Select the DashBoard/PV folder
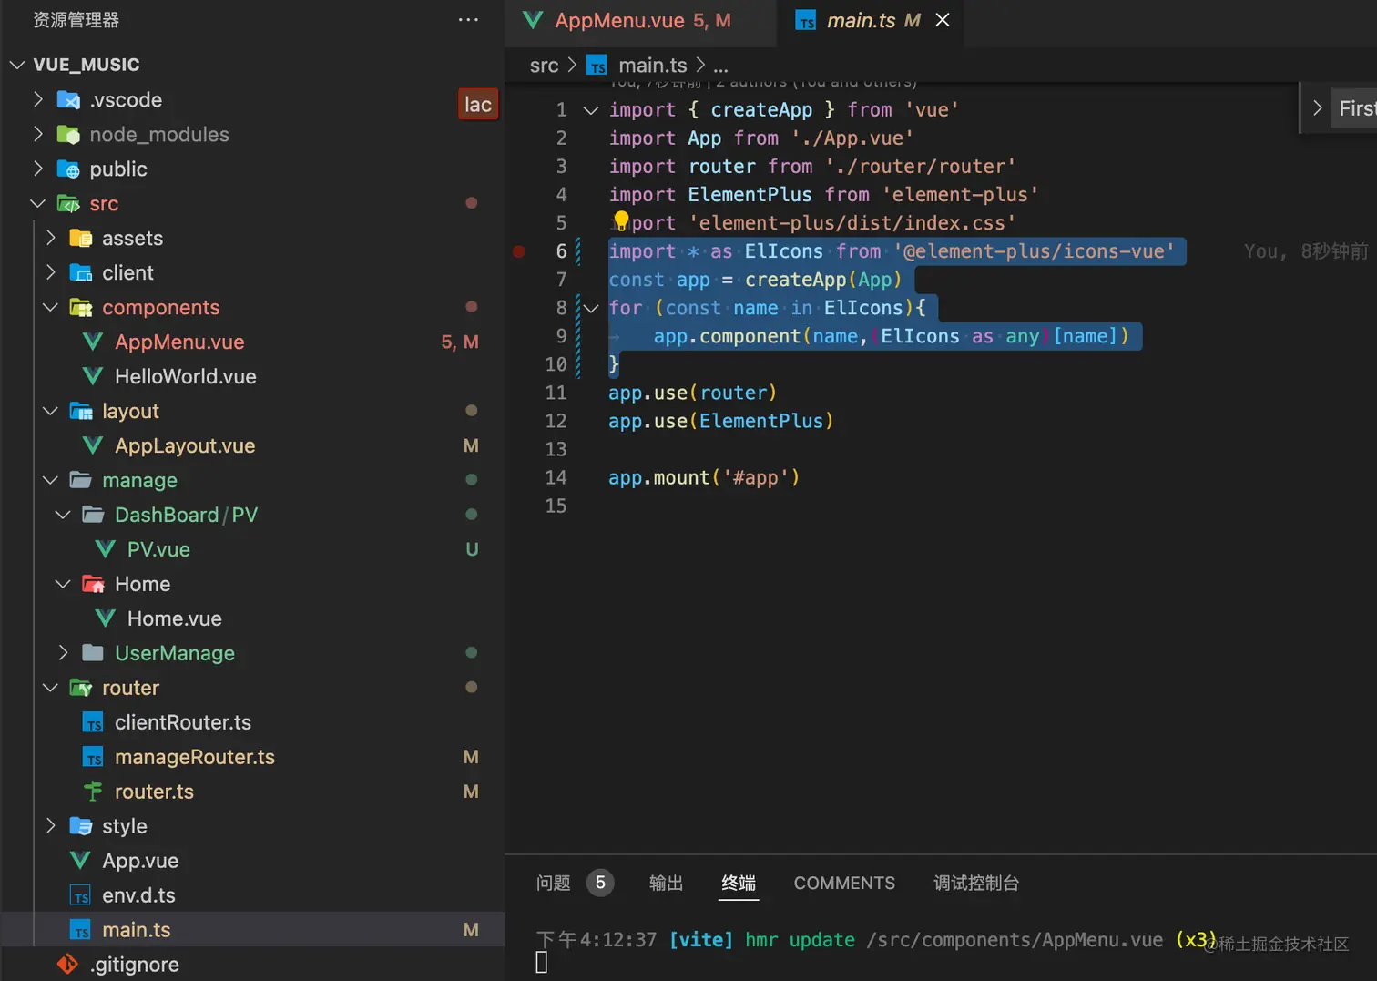Image resolution: width=1377 pixels, height=981 pixels. point(187,515)
